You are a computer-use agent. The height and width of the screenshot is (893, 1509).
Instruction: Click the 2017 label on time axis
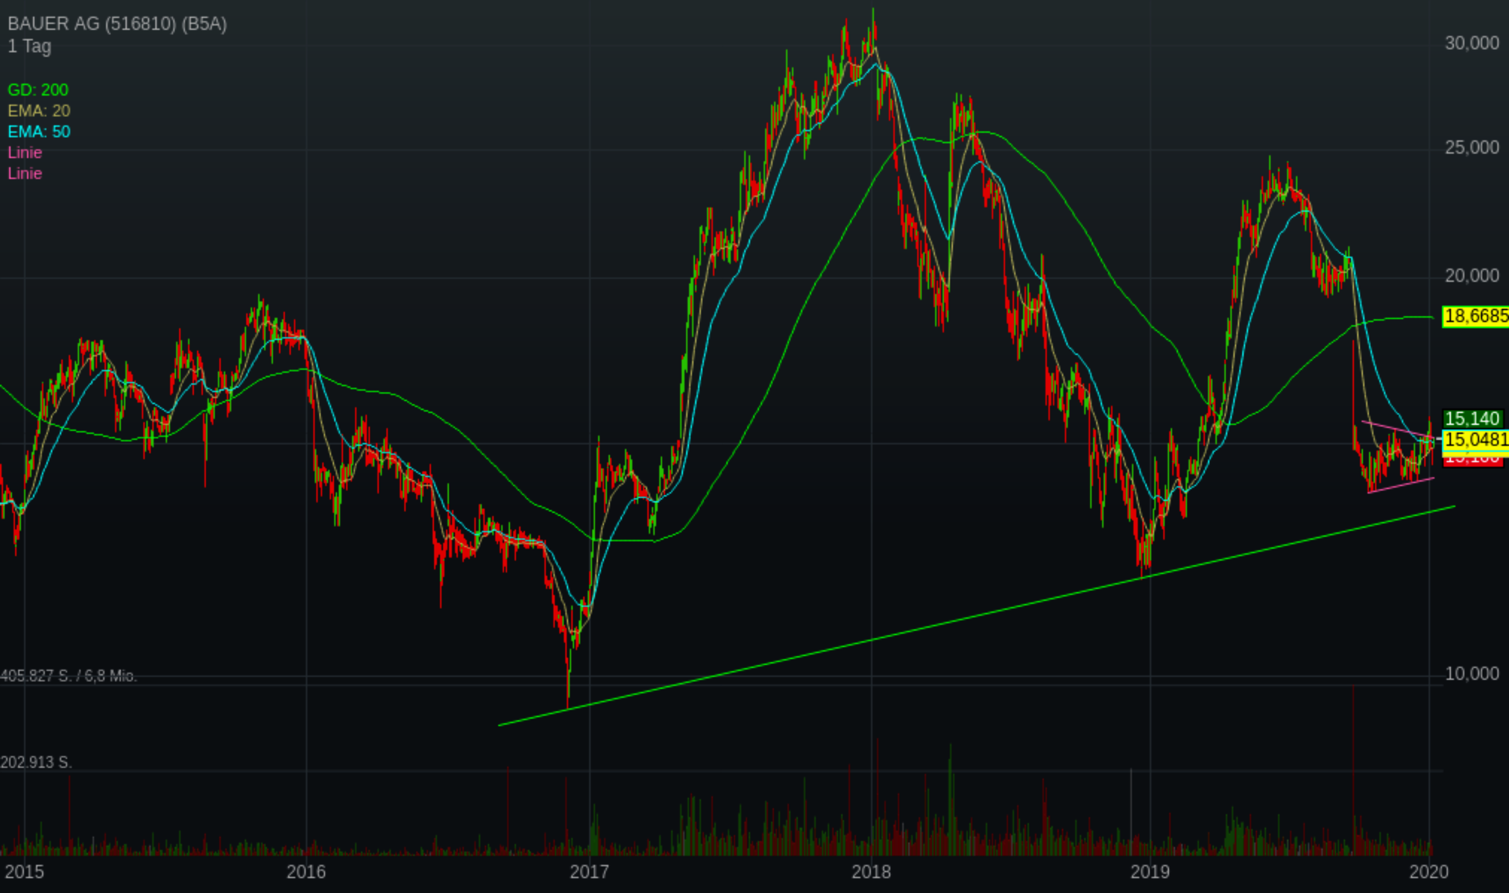[x=589, y=871]
